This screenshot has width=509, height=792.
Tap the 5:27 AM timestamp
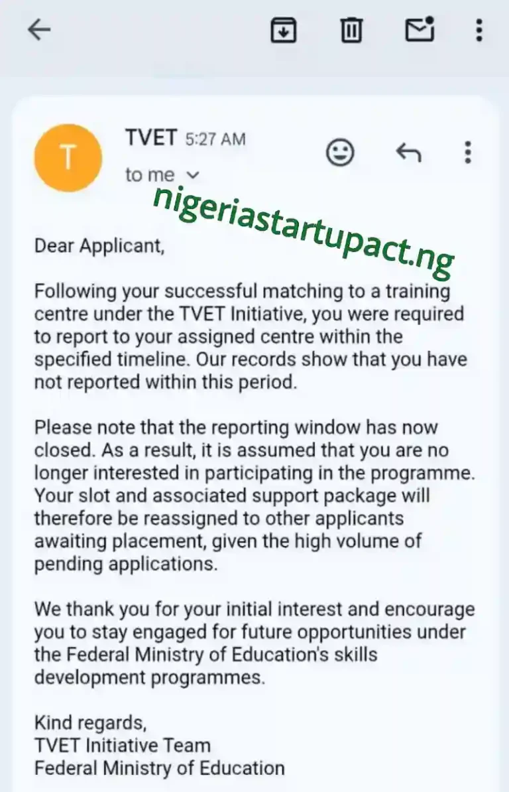pos(215,139)
